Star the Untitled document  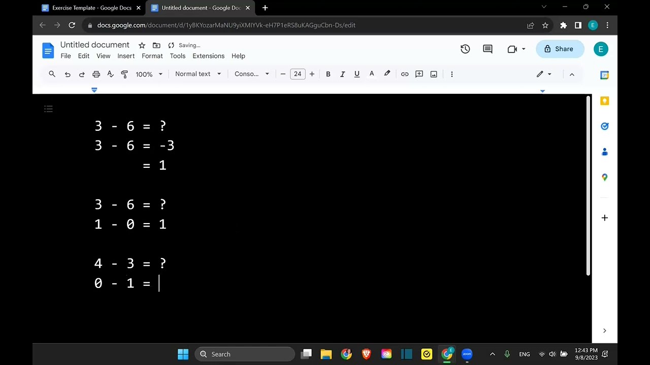pyautogui.click(x=142, y=45)
